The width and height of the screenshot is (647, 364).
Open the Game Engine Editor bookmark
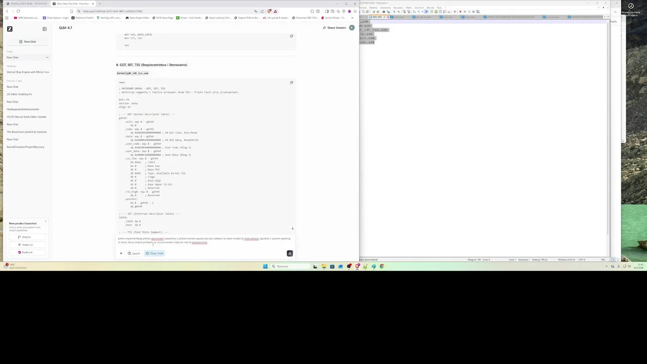point(137,18)
